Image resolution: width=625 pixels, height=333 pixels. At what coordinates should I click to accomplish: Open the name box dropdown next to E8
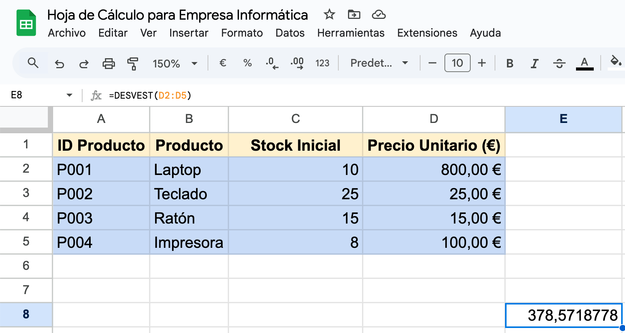point(69,95)
